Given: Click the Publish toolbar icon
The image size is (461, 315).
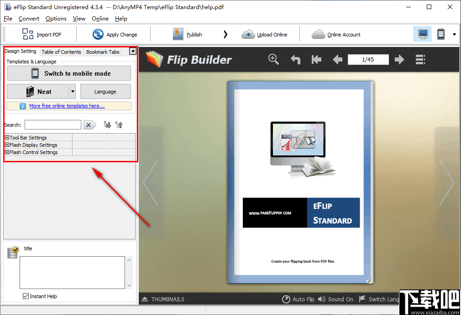Looking at the screenshot, I should [178, 34].
